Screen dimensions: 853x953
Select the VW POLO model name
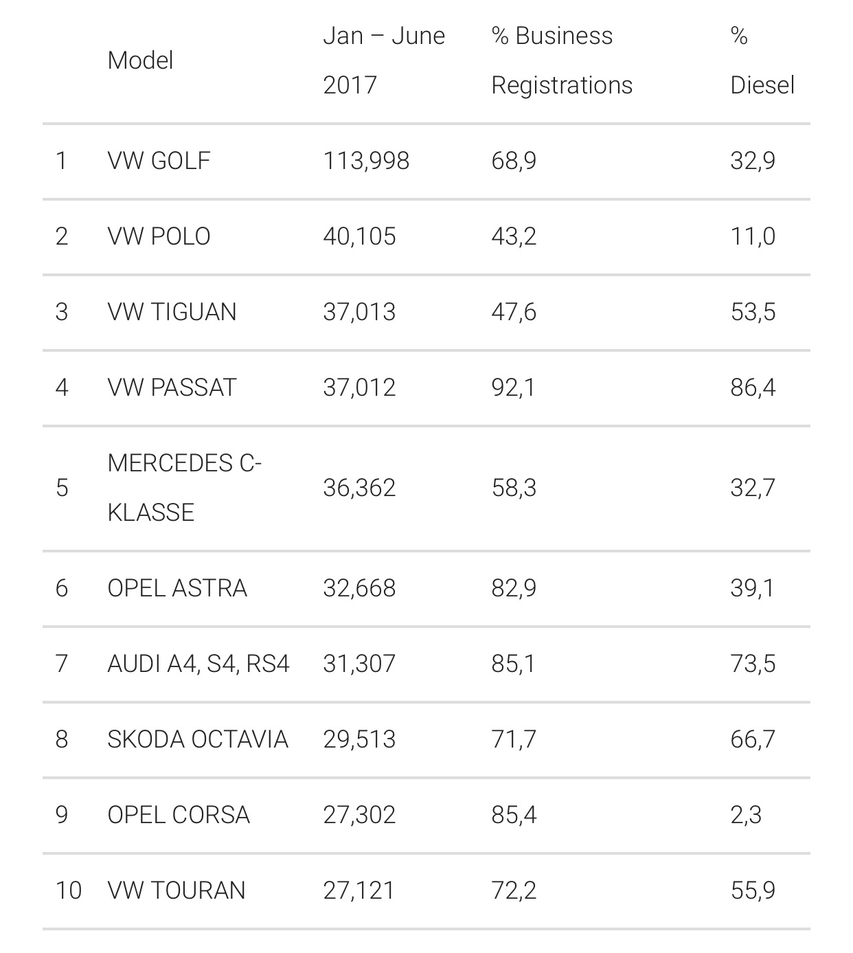(x=159, y=236)
